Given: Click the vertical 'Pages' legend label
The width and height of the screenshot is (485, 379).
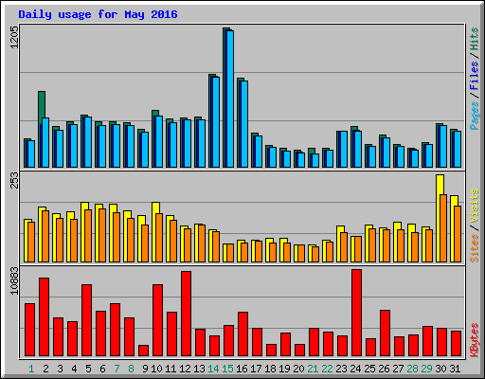Looking at the screenshot, I should [x=474, y=116].
